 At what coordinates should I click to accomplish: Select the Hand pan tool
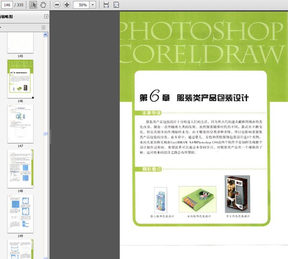(x=43, y=5)
